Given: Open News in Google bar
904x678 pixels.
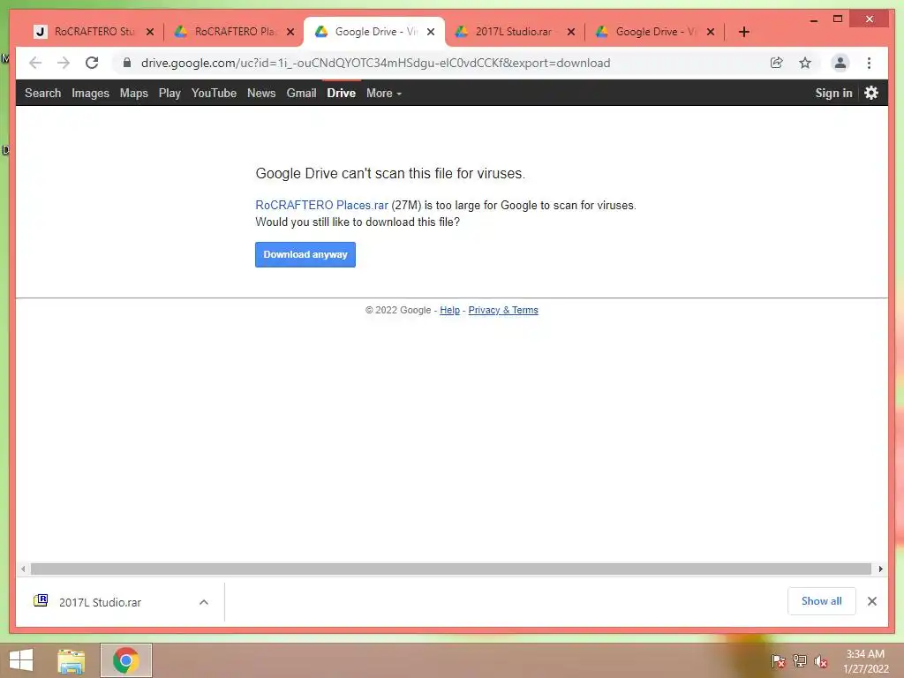Looking at the screenshot, I should (261, 93).
